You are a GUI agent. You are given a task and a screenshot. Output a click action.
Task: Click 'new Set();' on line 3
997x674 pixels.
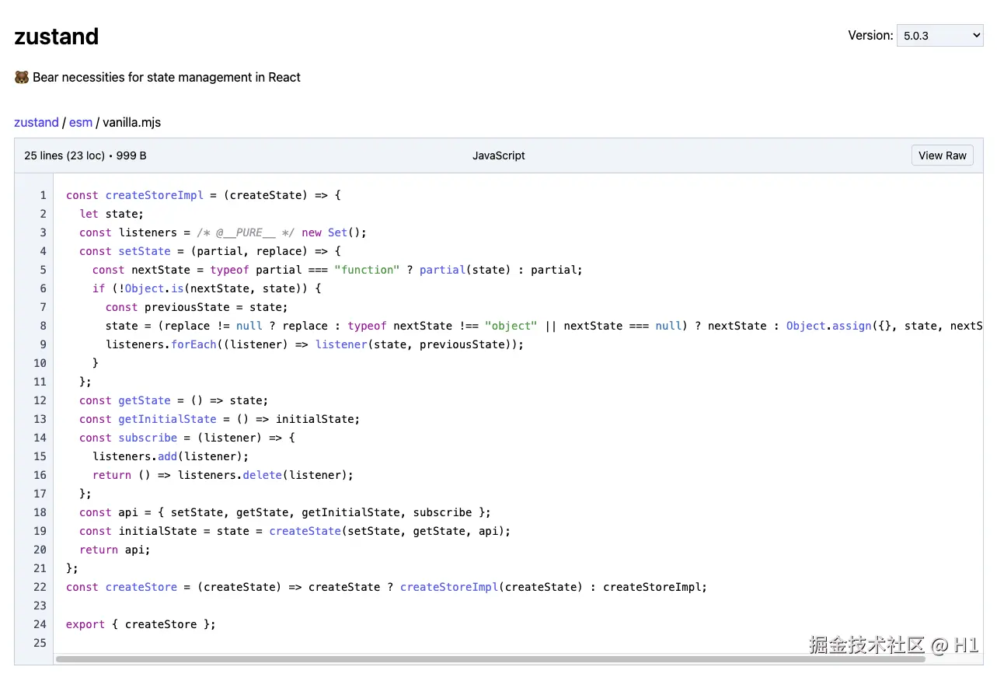pyautogui.click(x=334, y=232)
